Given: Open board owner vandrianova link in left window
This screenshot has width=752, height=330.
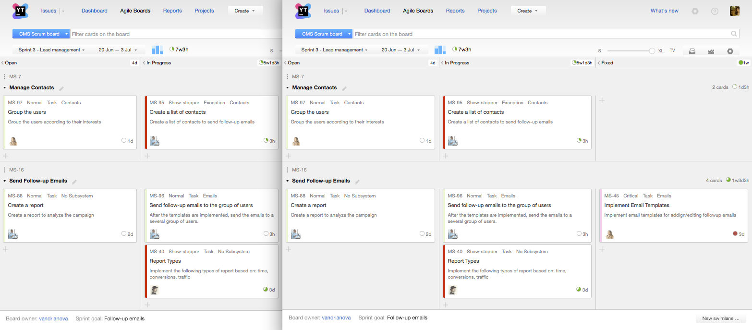Looking at the screenshot, I should point(53,318).
